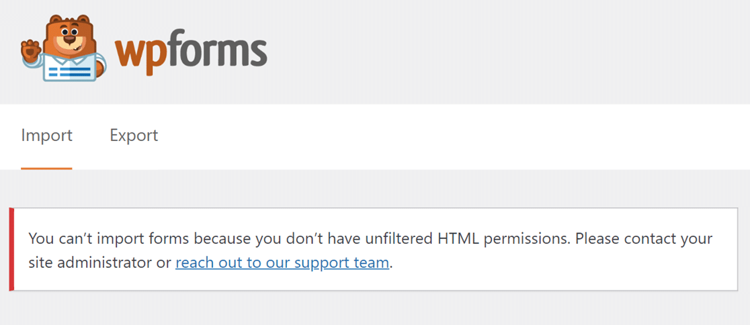Click the unfiltered HTML permissions notice text
Viewport: 750px width, 325px height.
(x=370, y=250)
